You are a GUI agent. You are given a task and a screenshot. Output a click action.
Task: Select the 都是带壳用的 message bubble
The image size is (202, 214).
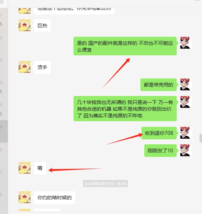click(159, 85)
